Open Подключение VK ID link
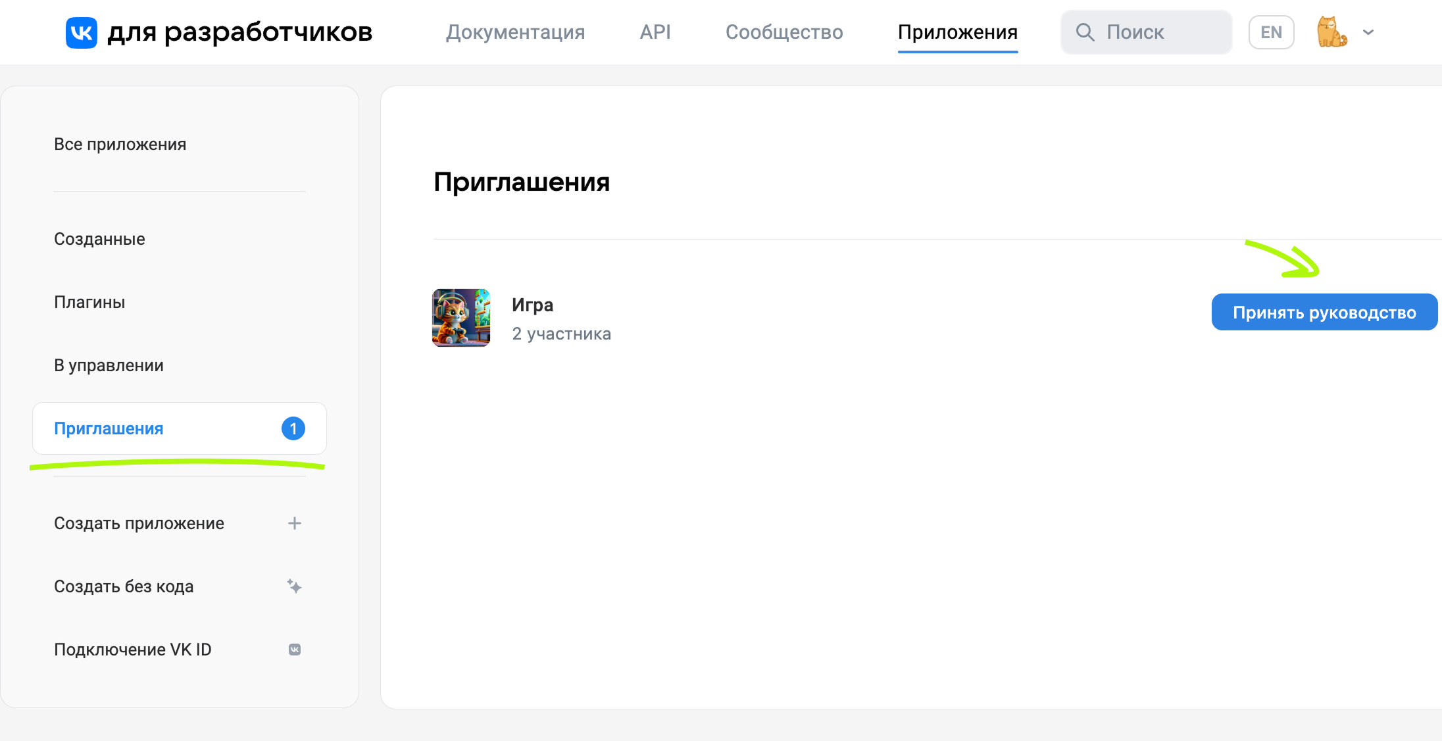 [133, 650]
